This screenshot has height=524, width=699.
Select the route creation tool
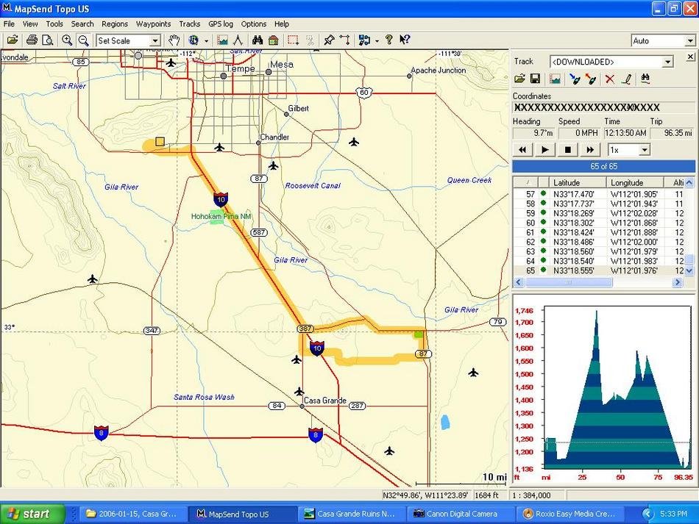coord(345,40)
